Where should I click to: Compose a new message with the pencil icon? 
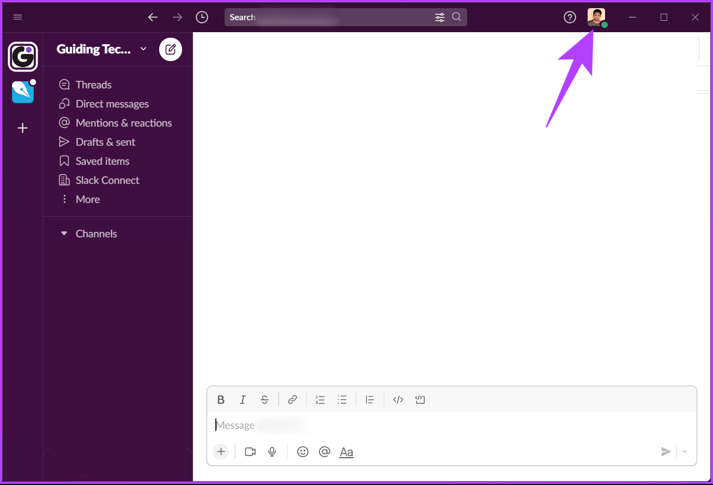click(170, 49)
